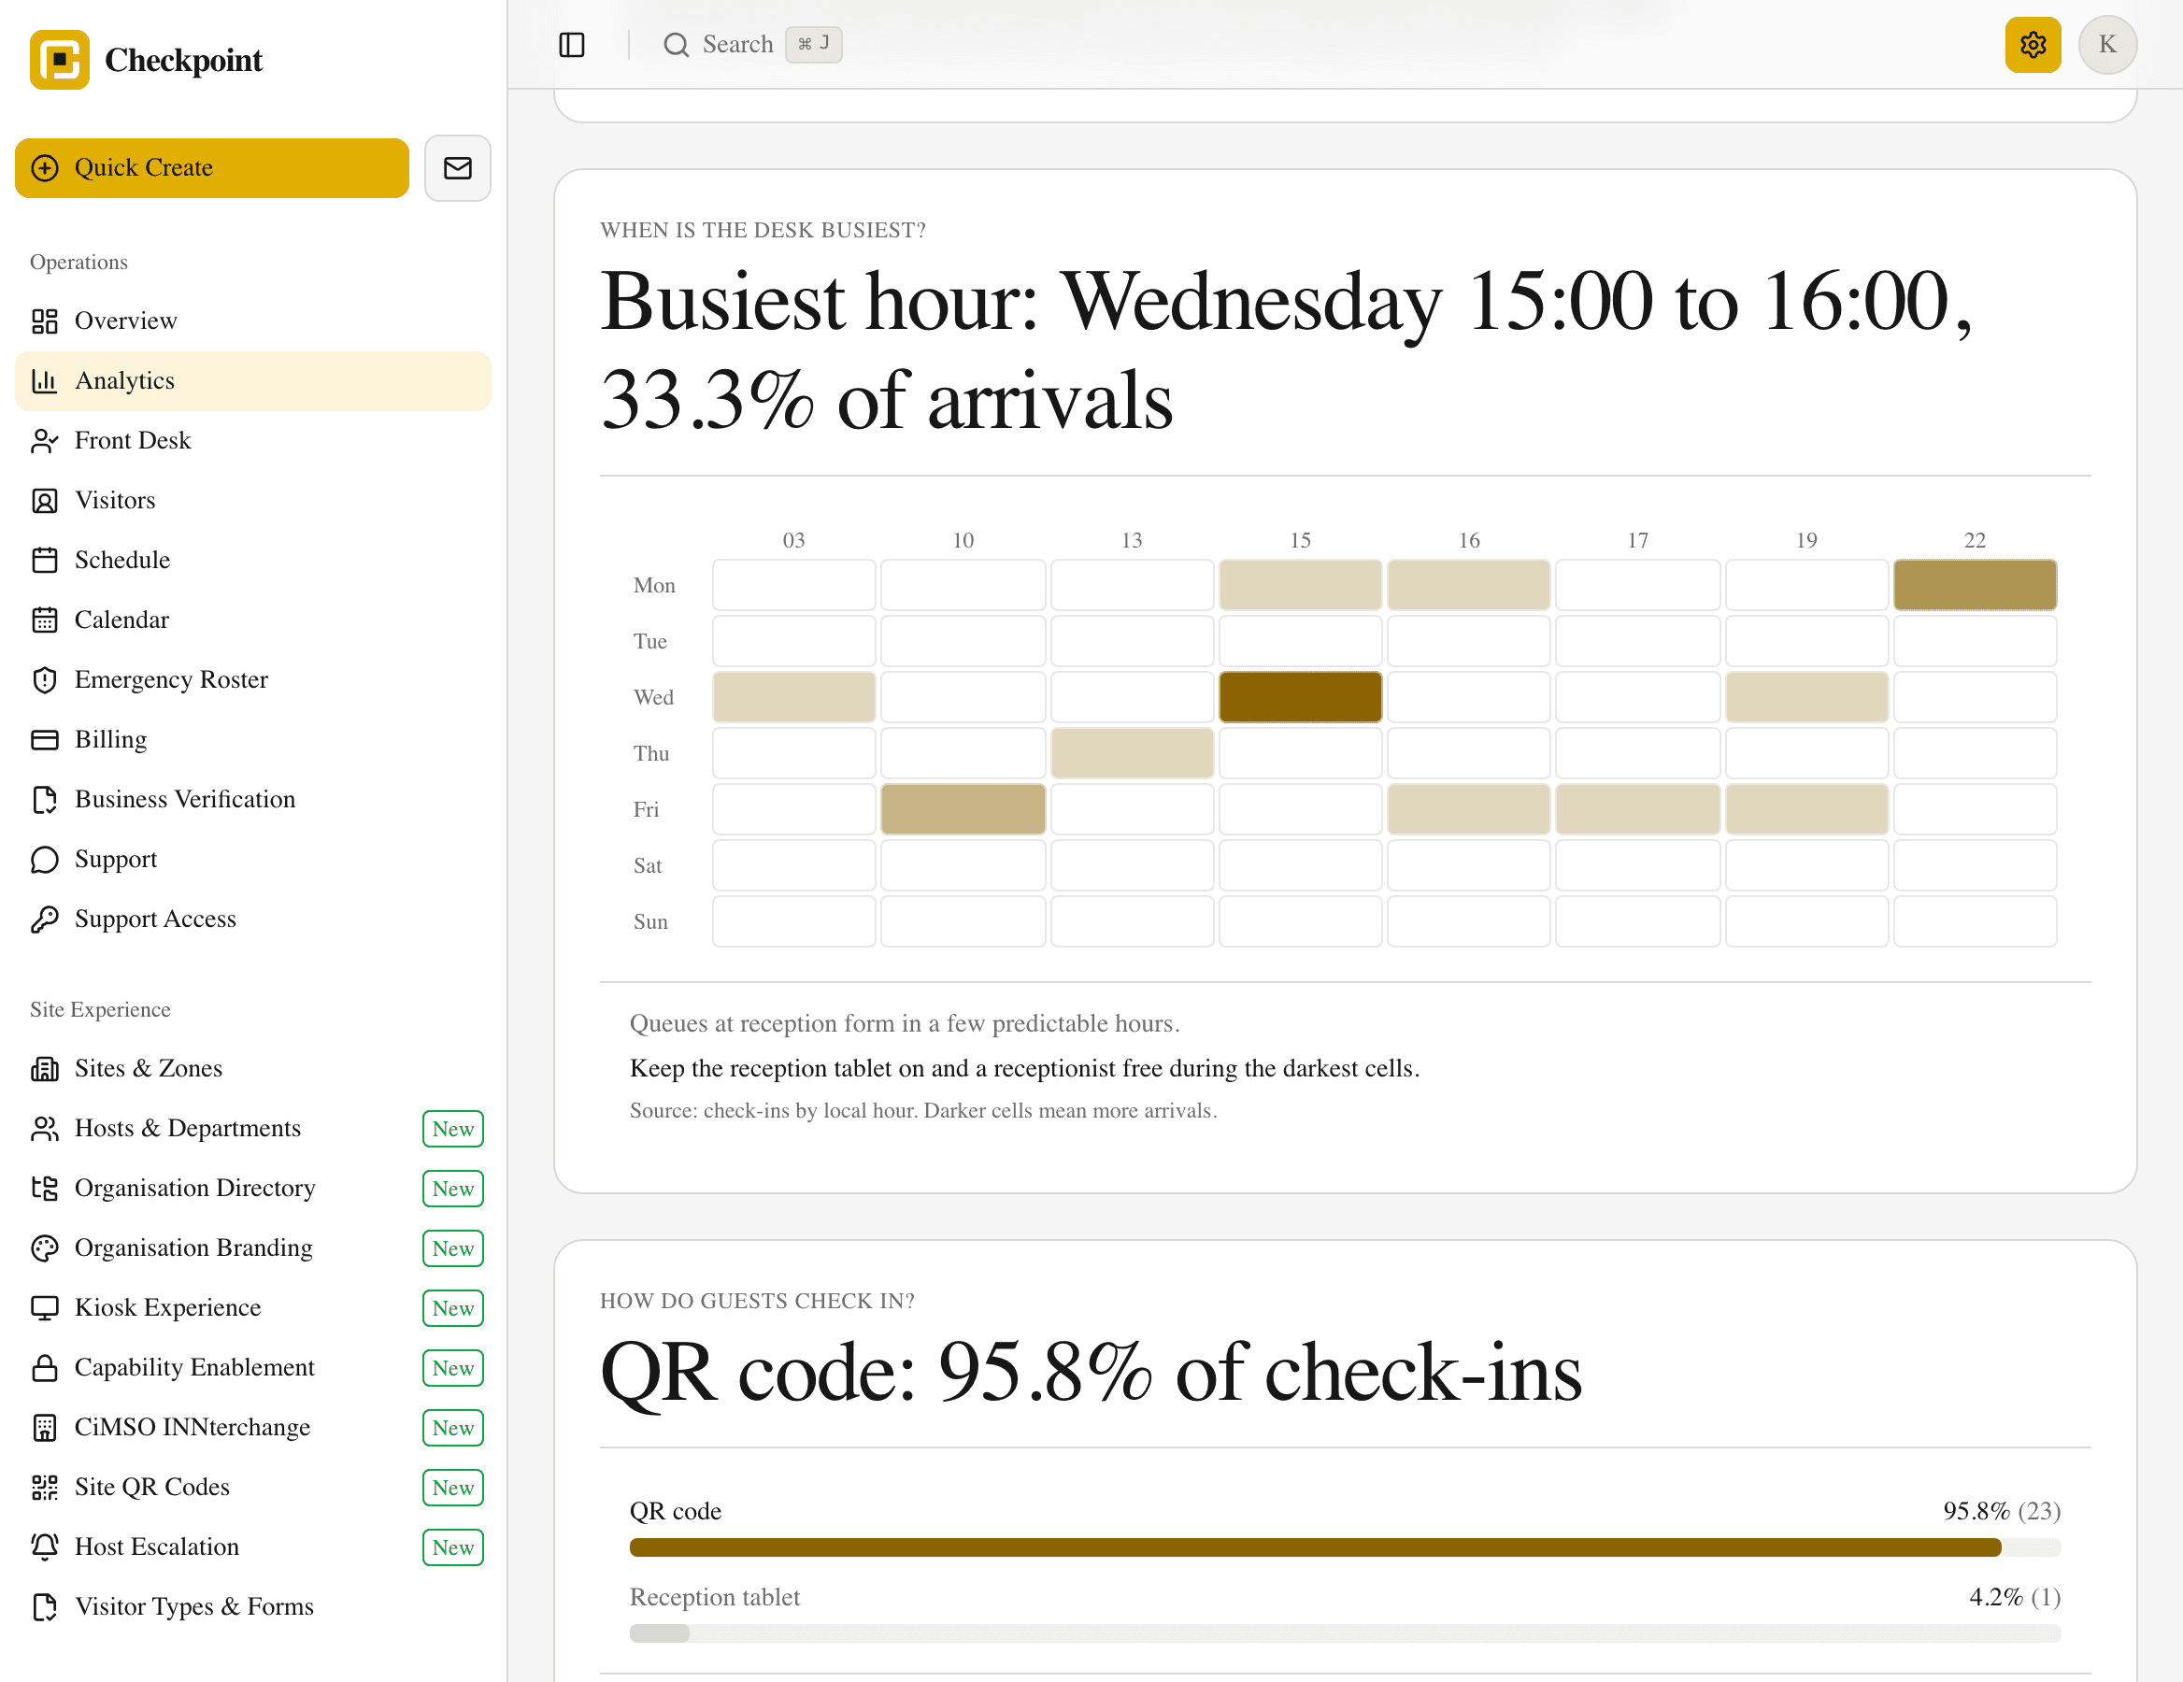Select the Thursday 13 heatmap cell
This screenshot has width=2183, height=1682.
tap(1132, 752)
